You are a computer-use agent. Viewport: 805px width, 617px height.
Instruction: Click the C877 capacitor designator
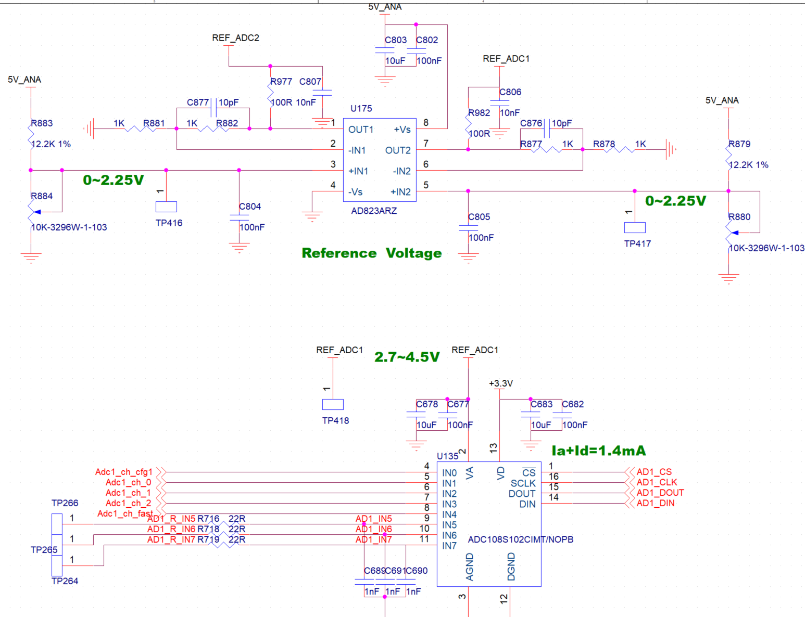pos(198,102)
